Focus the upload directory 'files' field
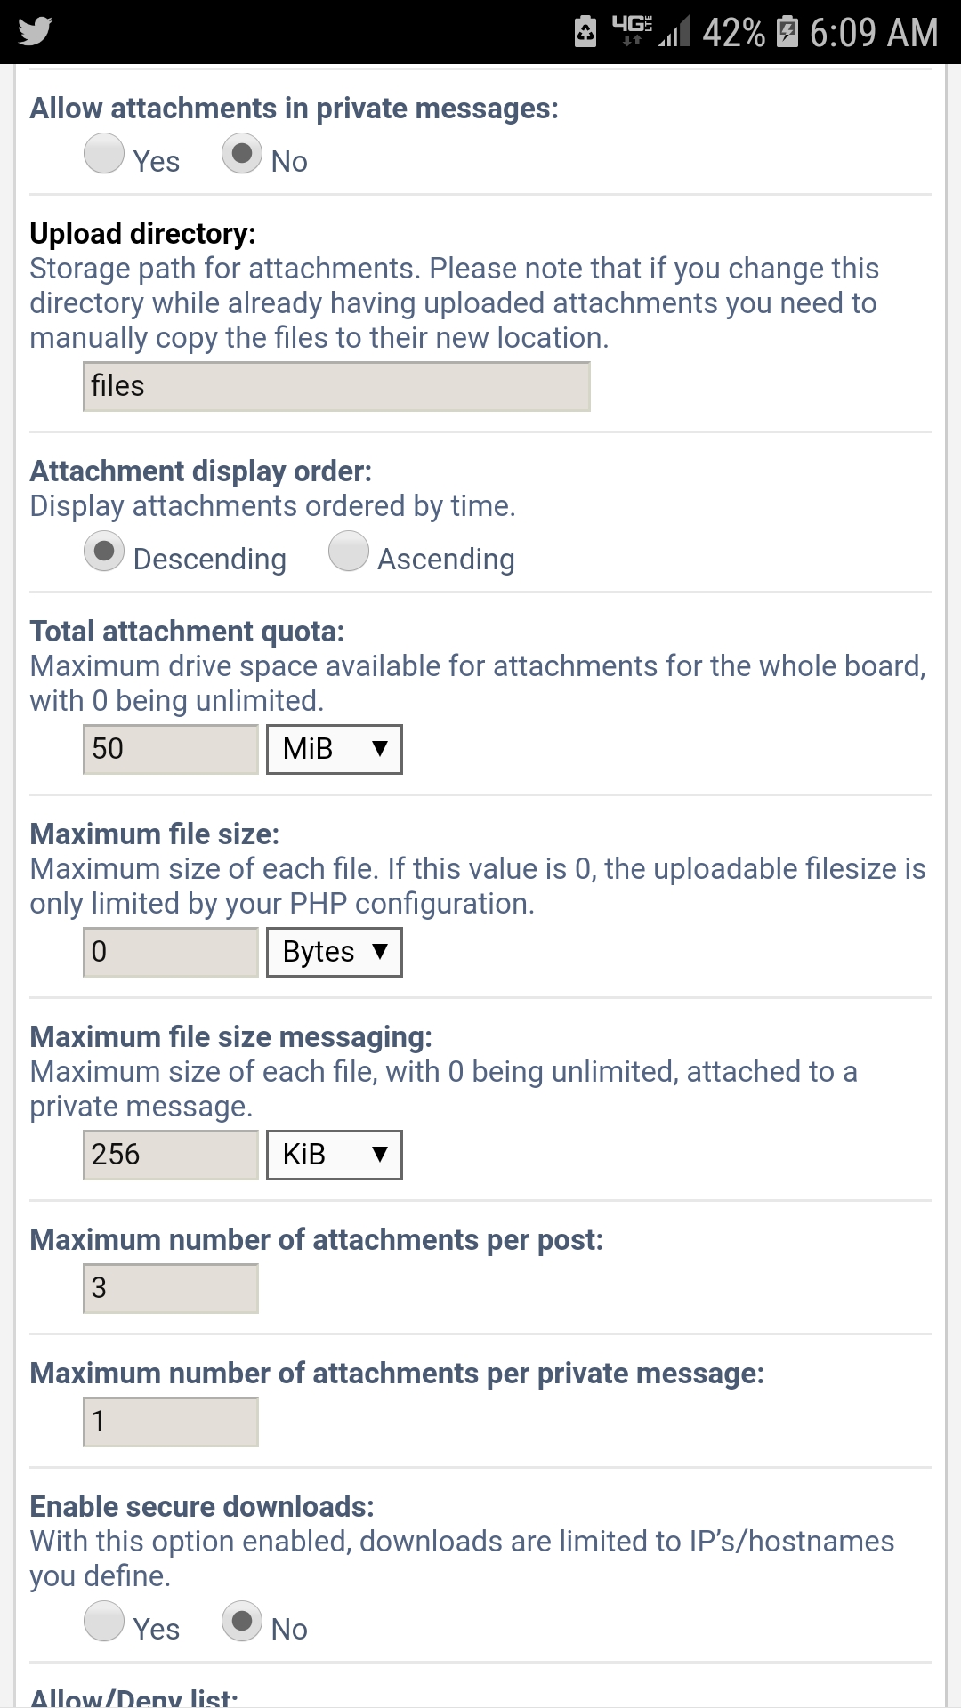Viewport: 961px width, 1708px height. pos(336,387)
